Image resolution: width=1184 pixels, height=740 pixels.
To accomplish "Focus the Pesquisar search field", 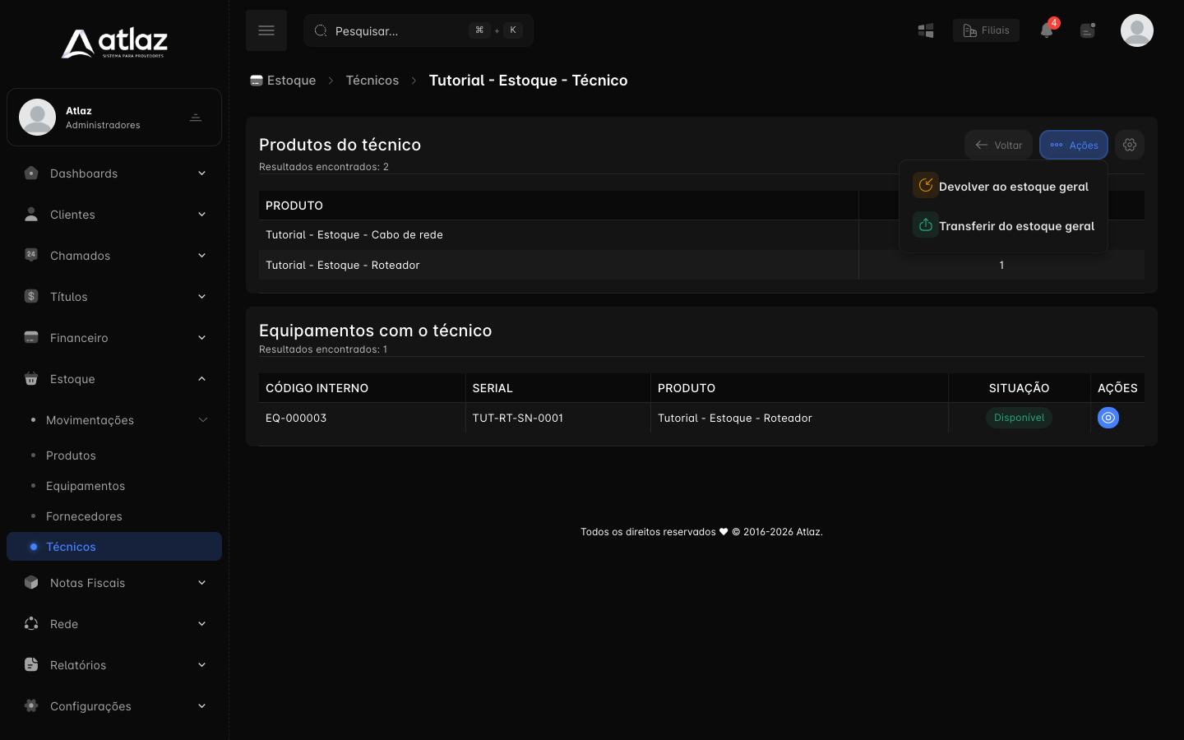I will click(419, 30).
